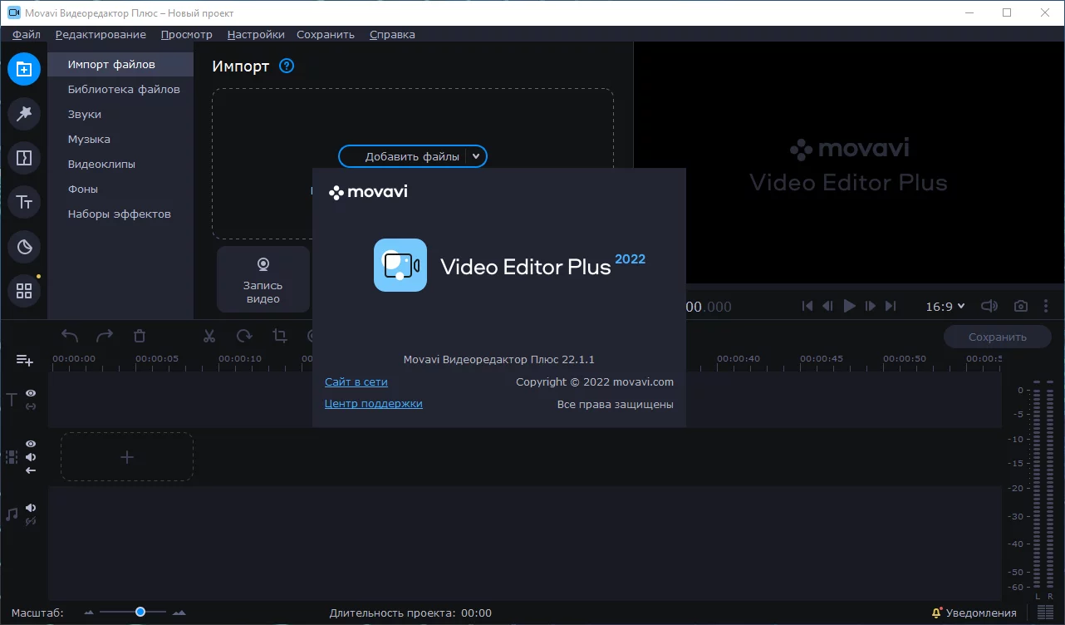Screen dimensions: 1065x625
Task: Mute the video track audio
Action: point(31,457)
